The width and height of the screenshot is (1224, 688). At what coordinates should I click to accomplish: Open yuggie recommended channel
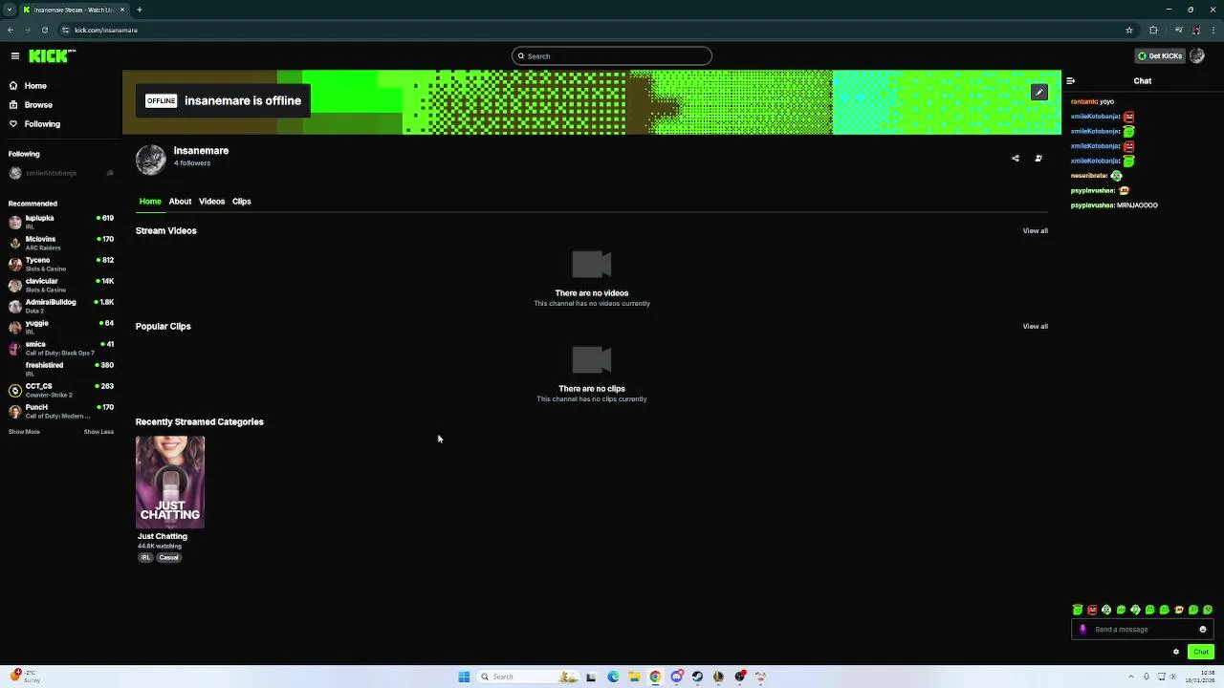(x=60, y=327)
